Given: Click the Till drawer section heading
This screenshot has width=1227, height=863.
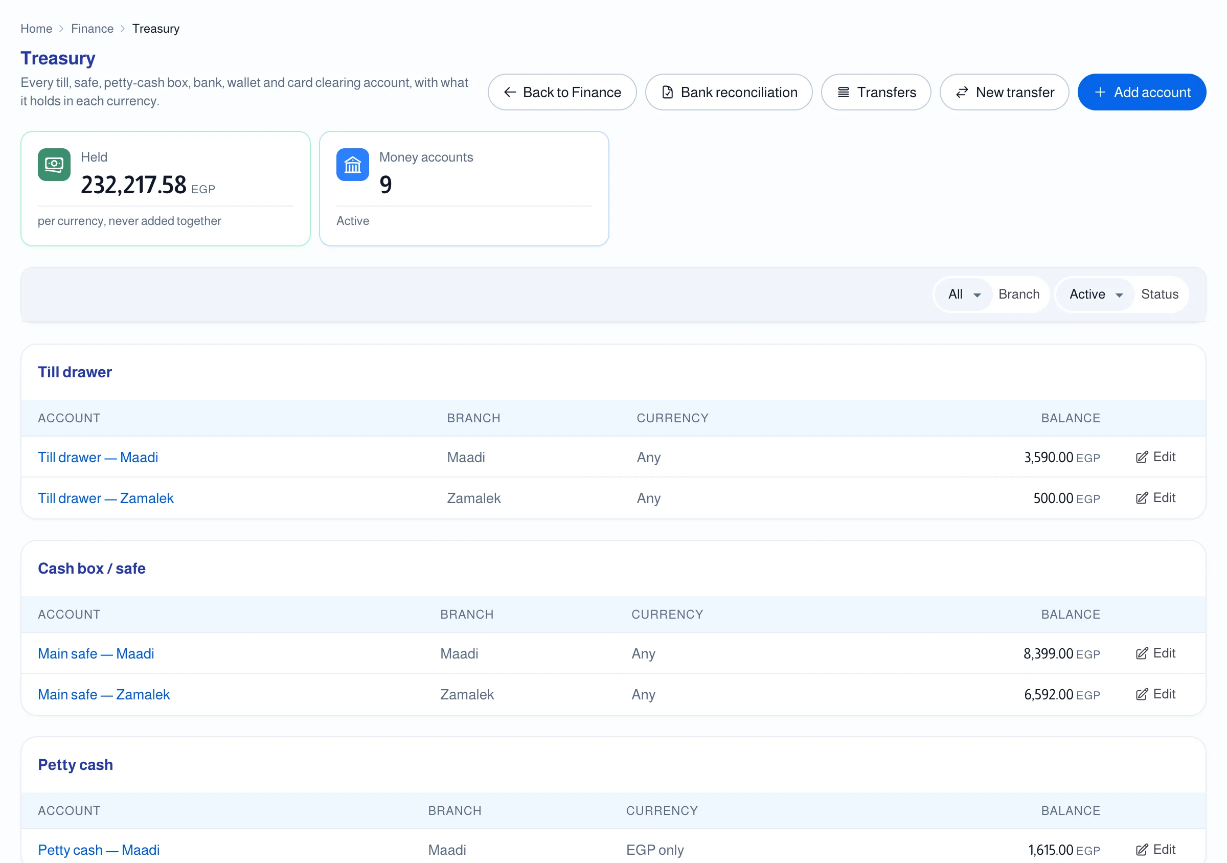Looking at the screenshot, I should point(75,372).
